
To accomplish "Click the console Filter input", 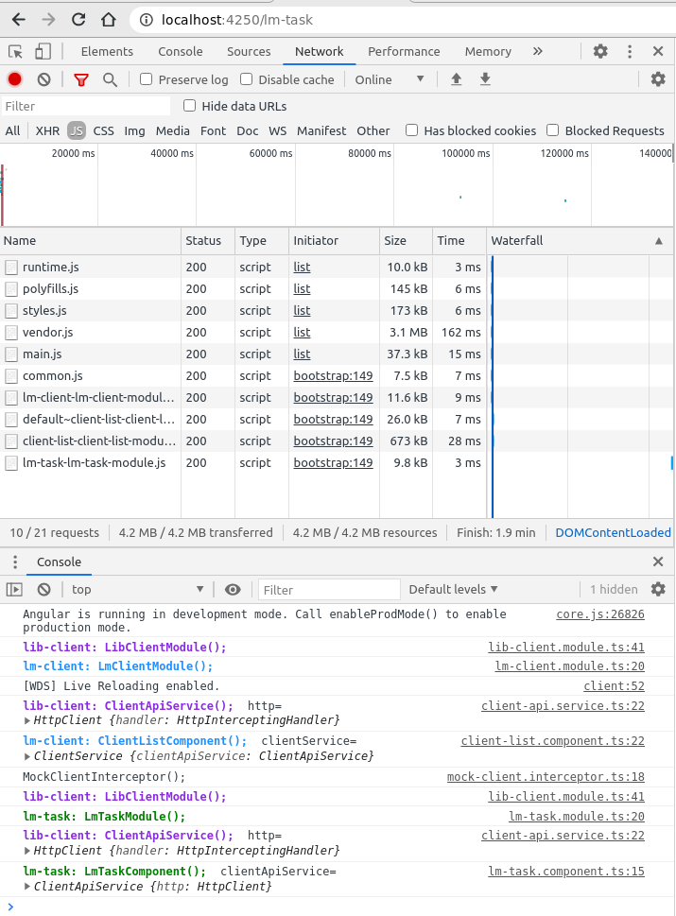I will coord(329,590).
